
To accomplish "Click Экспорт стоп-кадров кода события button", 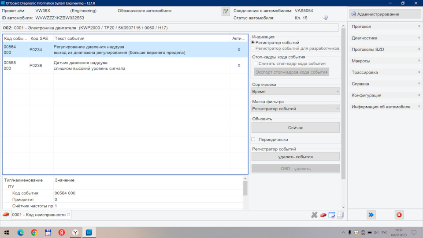I will [292, 72].
